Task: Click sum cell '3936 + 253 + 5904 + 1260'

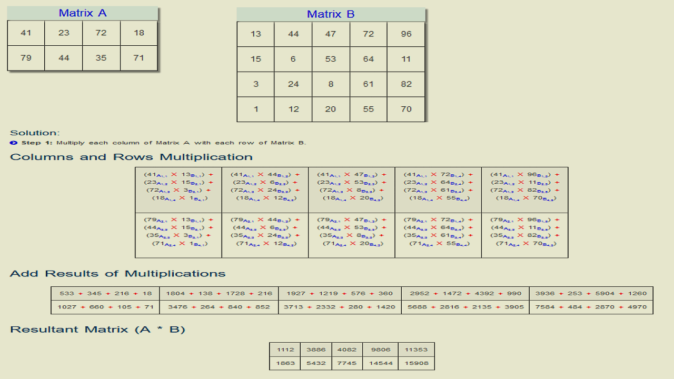Action: (x=591, y=293)
